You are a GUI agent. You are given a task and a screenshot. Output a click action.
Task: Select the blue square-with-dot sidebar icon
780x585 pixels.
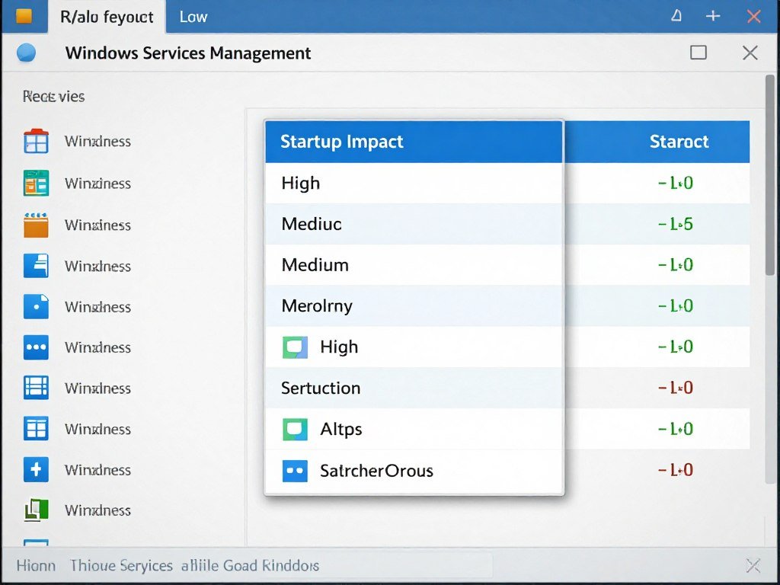click(36, 307)
